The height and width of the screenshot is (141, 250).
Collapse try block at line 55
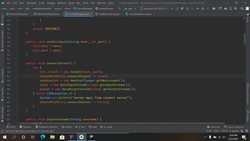click(18, 68)
